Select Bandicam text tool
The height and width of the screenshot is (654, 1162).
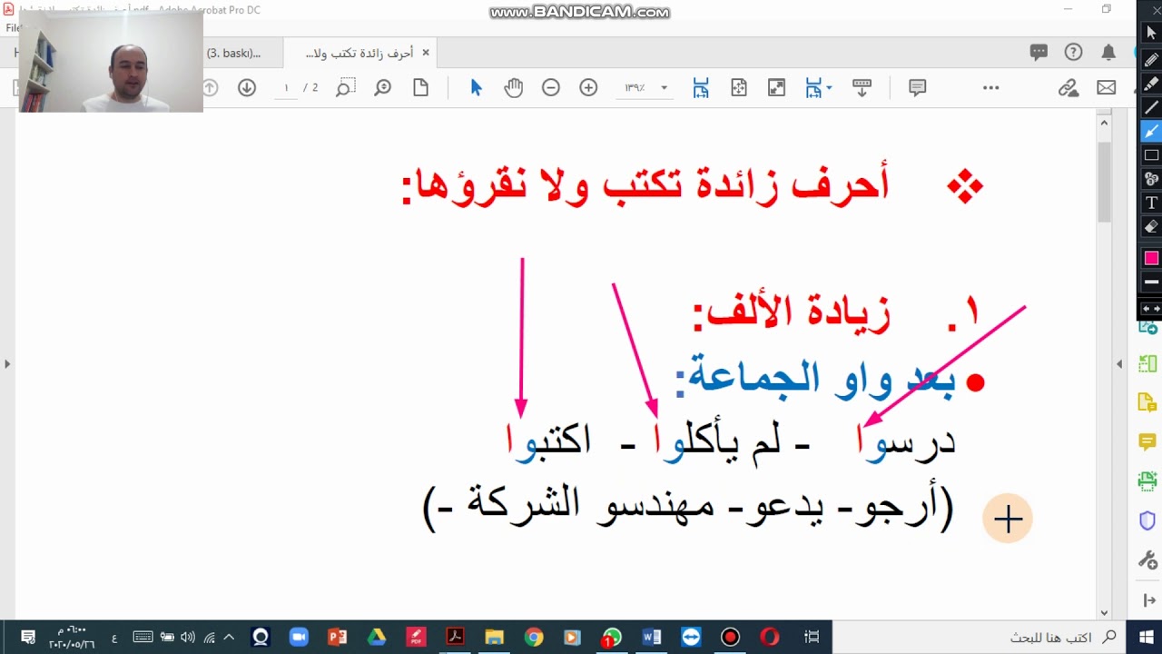pos(1151,203)
